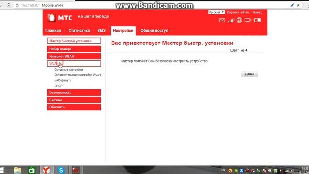
Task: Bookmark the page with the star icon
Action: point(298,5)
